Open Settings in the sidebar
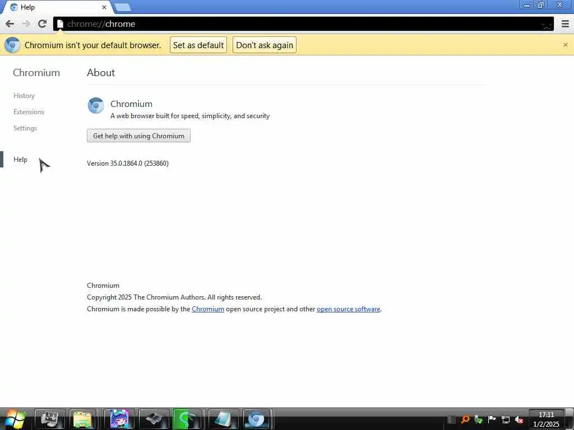574x430 pixels. (25, 128)
